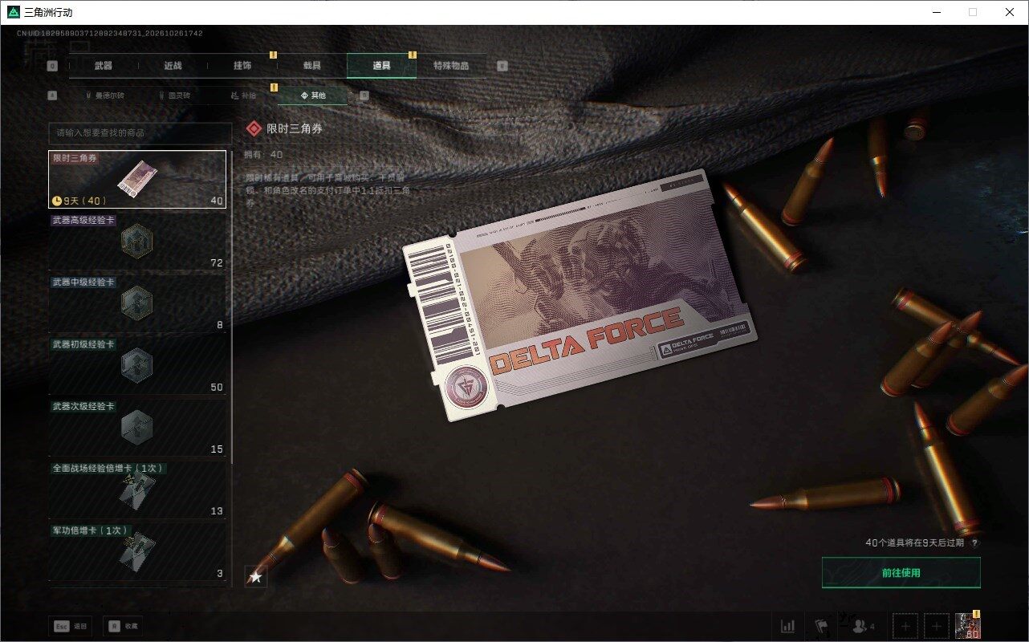The image size is (1029, 642).
Task: Select the 限时三角券 item card
Action: pos(137,180)
